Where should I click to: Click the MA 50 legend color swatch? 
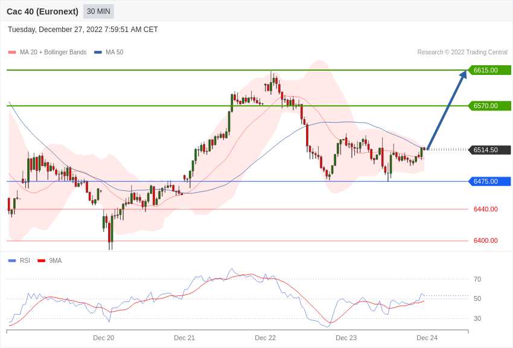(x=98, y=52)
